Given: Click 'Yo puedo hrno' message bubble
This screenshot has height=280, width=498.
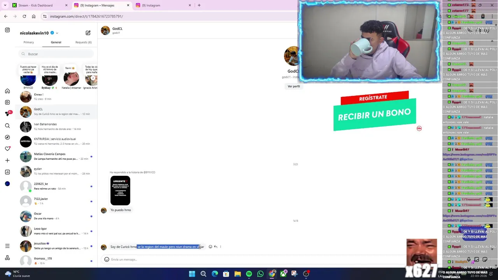Looking at the screenshot, I should click(121, 210).
